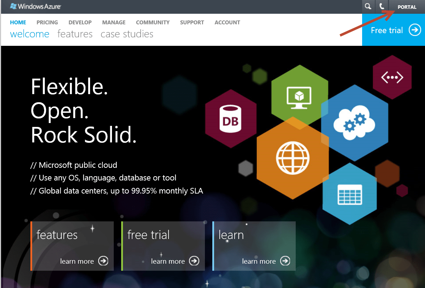Switch to the case studies tab
The height and width of the screenshot is (288, 425).
click(x=127, y=34)
